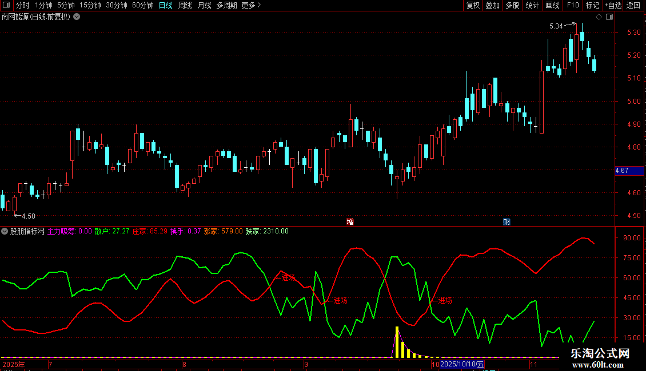Open the 复权 adjustment menu
646x371 pixels.
tap(473, 5)
